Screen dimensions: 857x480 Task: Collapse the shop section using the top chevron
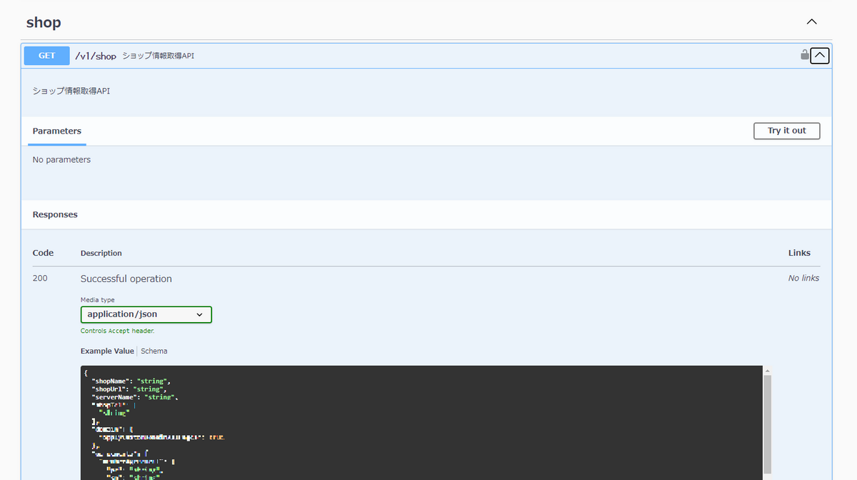click(x=811, y=21)
